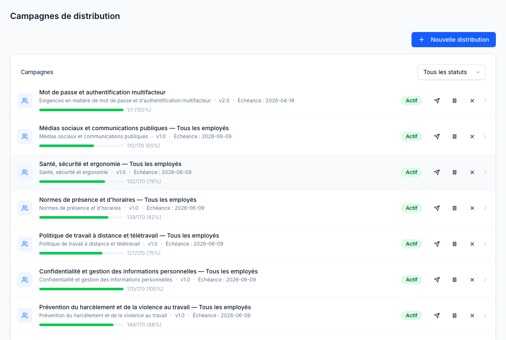The height and width of the screenshot is (340, 506).
Task: Send reminder for Médias sociaux campaign
Action: pos(437,137)
